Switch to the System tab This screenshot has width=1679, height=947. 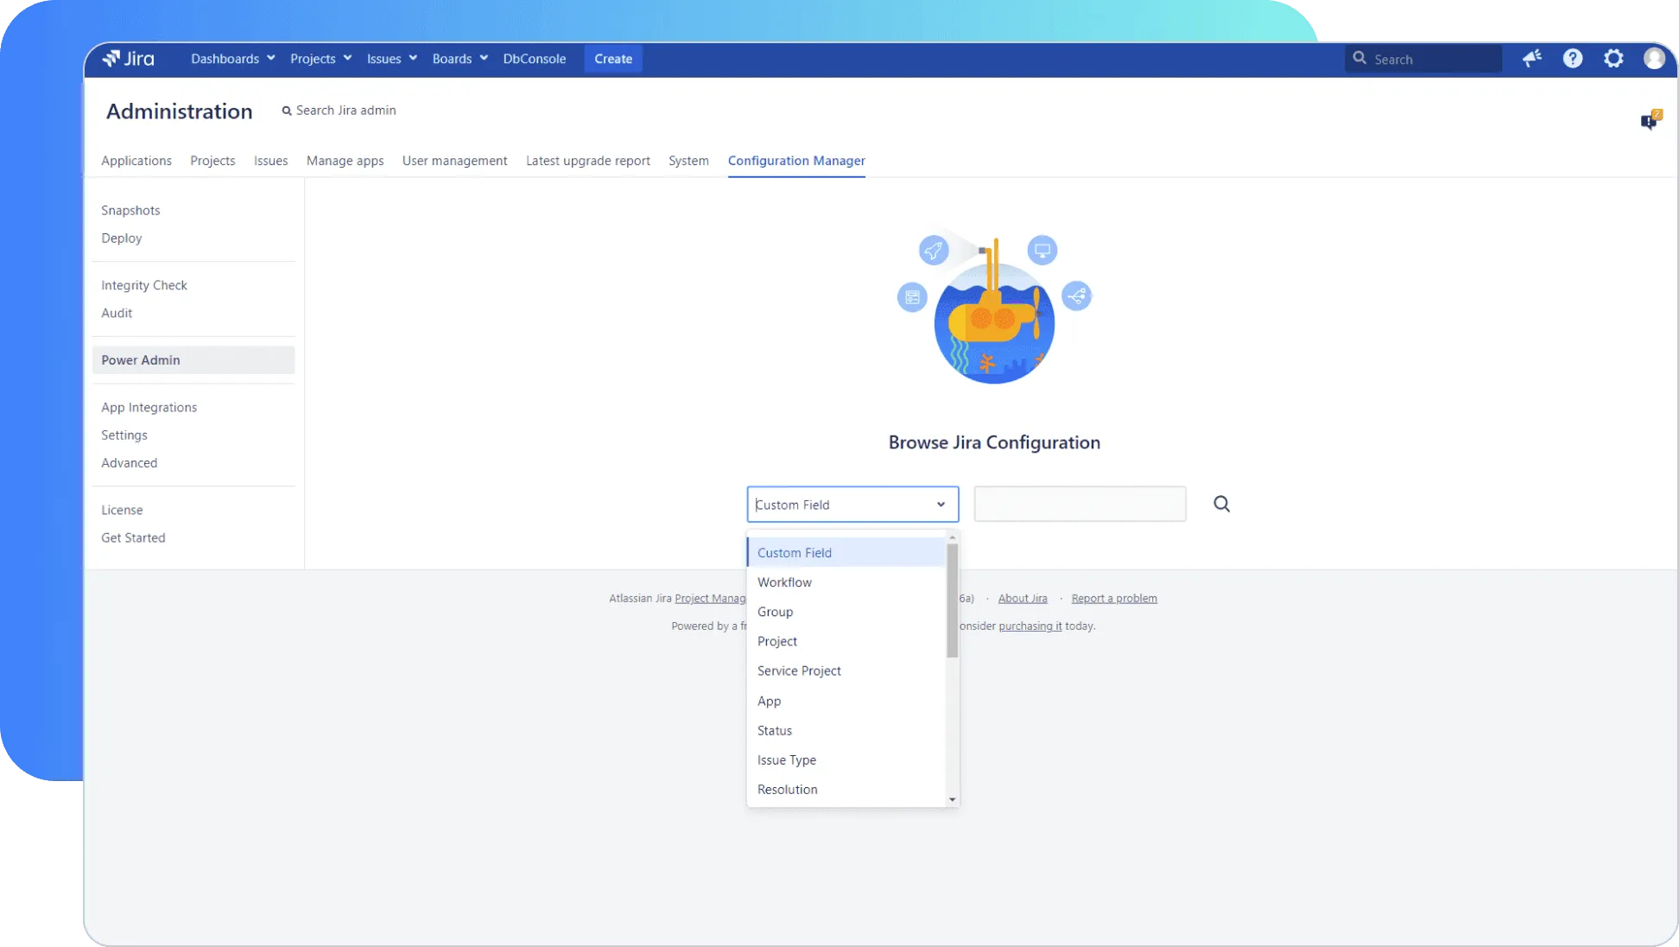(x=688, y=161)
